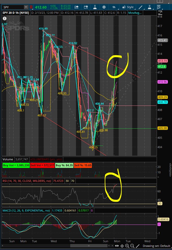Open chart settings gear icon
Image resolution: width=172 pixels, height=250 pixels.
104,7
